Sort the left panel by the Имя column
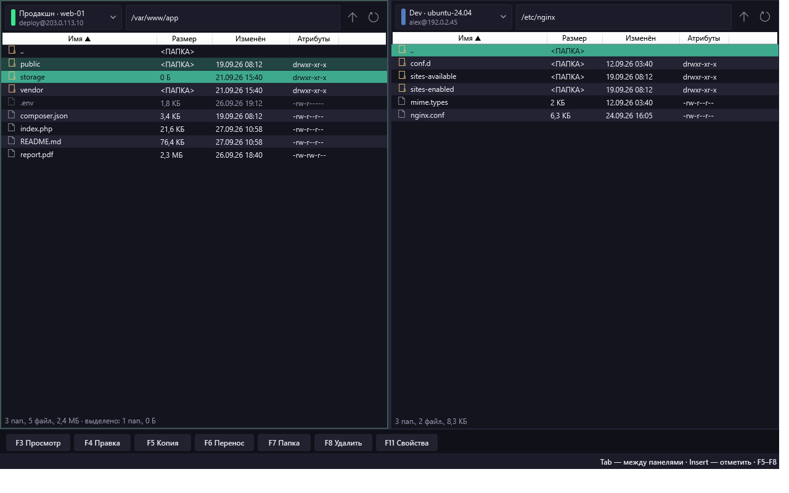Screen dimensions: 789x493 pos(80,39)
